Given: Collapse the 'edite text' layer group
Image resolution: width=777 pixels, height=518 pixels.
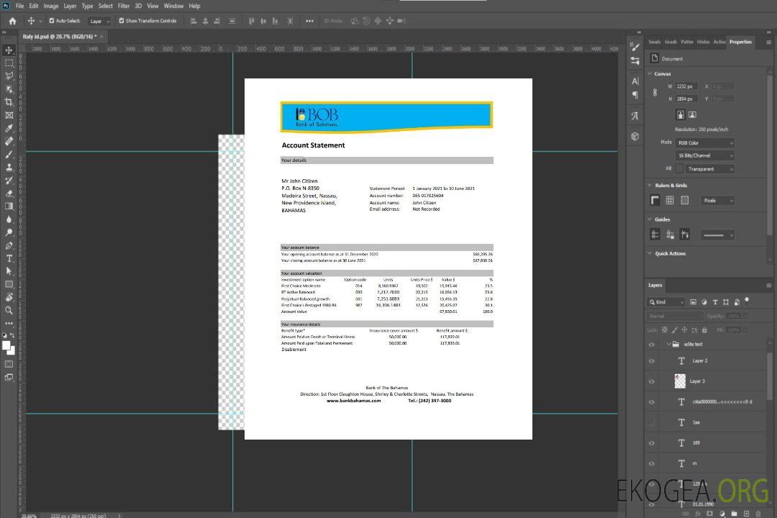Looking at the screenshot, I should (668, 344).
